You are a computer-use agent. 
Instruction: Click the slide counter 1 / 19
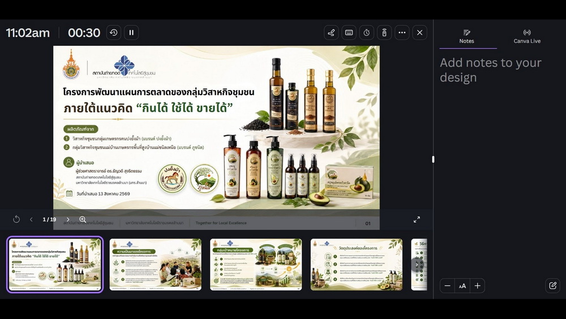click(49, 219)
